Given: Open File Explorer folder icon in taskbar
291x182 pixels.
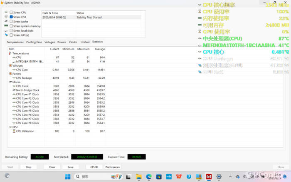Looking at the screenshot, I should tap(138, 177).
